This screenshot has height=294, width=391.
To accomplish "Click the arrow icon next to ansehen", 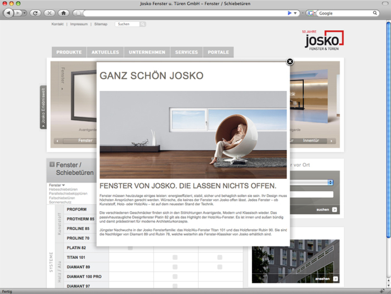I will [335, 279].
